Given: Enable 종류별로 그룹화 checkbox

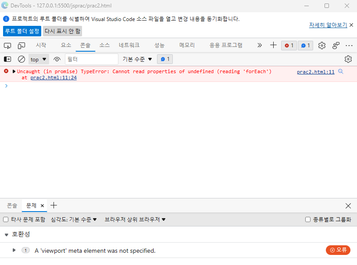Looking at the screenshot, I should point(308,219).
